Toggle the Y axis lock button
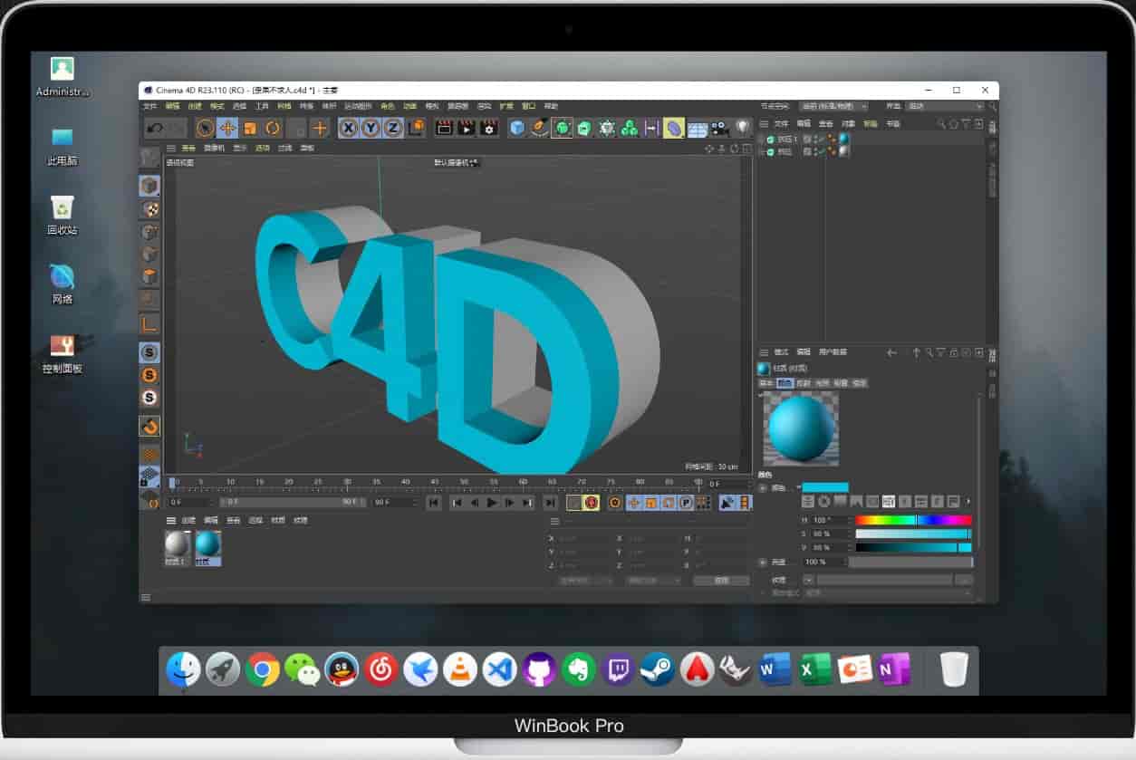Screen dimensions: 1136x760 [x=370, y=128]
